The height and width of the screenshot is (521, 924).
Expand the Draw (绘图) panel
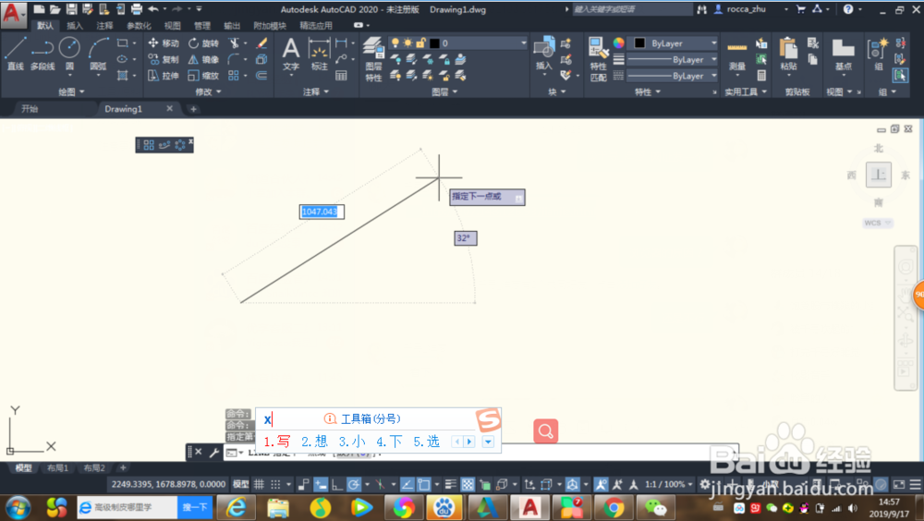[72, 92]
